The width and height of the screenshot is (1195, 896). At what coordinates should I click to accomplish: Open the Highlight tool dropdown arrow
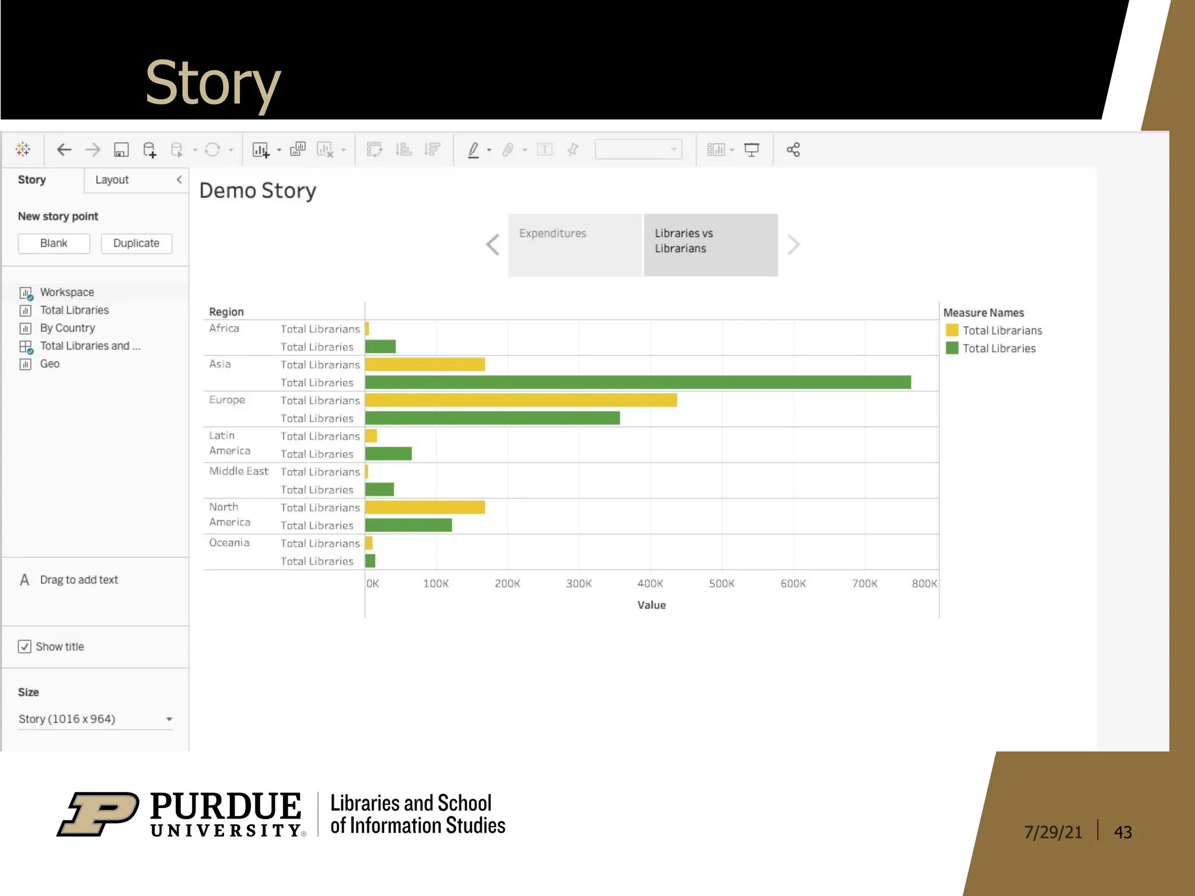489,150
